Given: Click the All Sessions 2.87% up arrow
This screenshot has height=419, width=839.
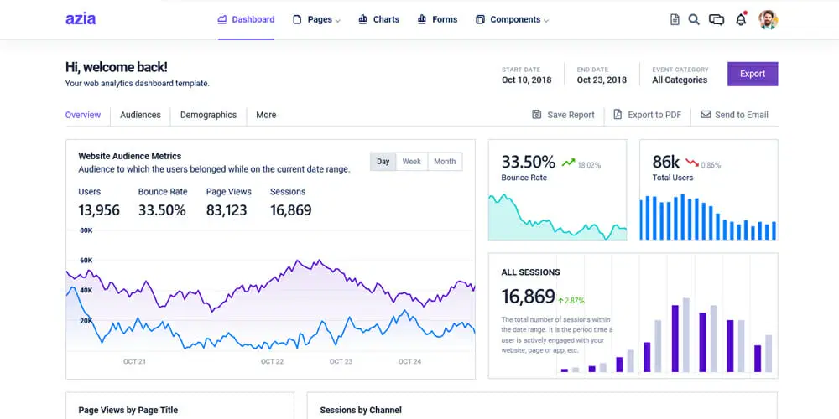Looking at the screenshot, I should point(560,301).
